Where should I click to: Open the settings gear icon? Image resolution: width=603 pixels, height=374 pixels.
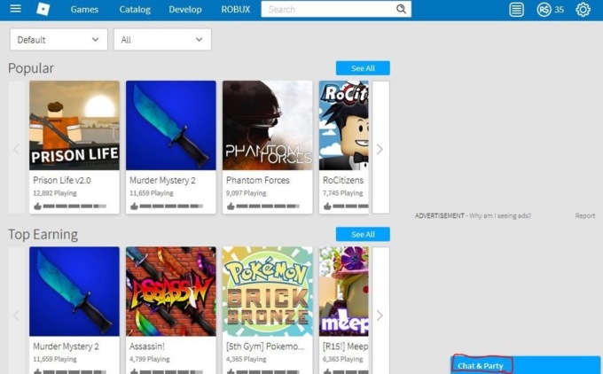(x=583, y=10)
